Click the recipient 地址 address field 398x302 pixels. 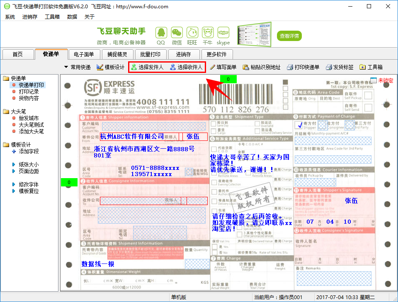[152, 215]
